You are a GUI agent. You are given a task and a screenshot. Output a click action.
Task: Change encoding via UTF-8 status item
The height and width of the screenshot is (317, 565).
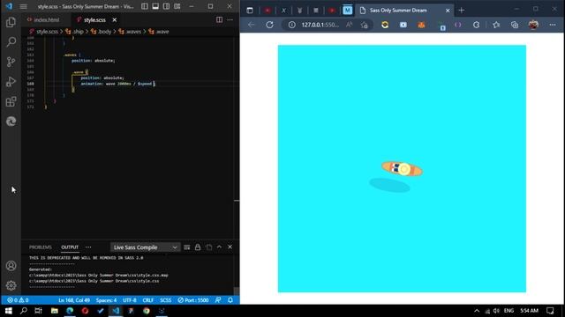(130, 300)
